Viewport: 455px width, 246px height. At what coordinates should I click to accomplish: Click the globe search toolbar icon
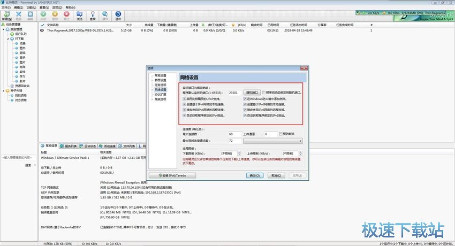pyautogui.click(x=105, y=14)
